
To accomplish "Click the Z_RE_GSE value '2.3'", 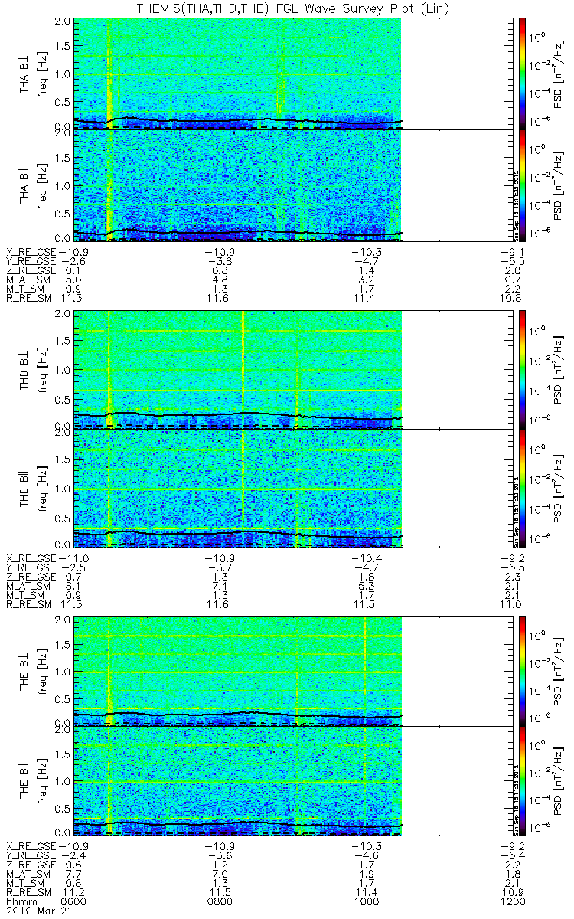I will coord(514,577).
